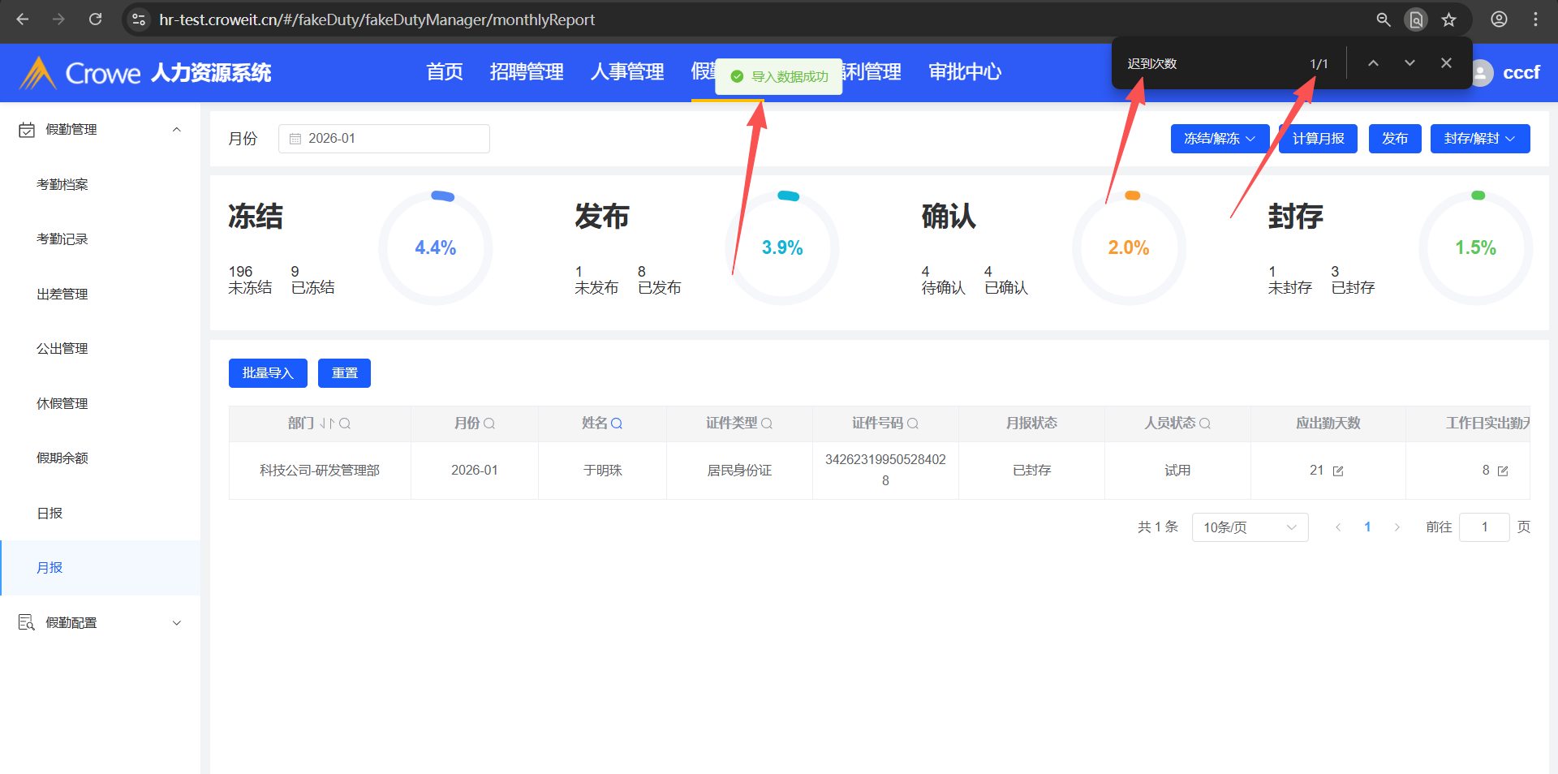The image size is (1558, 774).
Task: Open the 月份 column search icon
Action: 489,424
